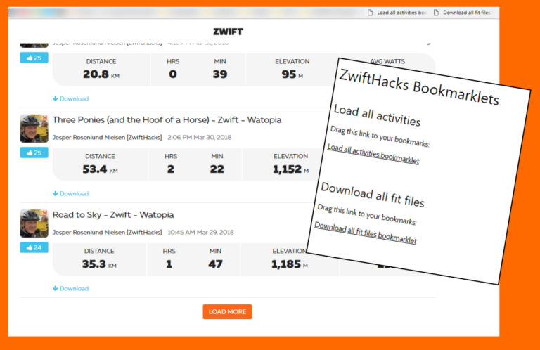The width and height of the screenshot is (540, 350).
Task: Click the Zwift logo at top
Action: click(228, 32)
